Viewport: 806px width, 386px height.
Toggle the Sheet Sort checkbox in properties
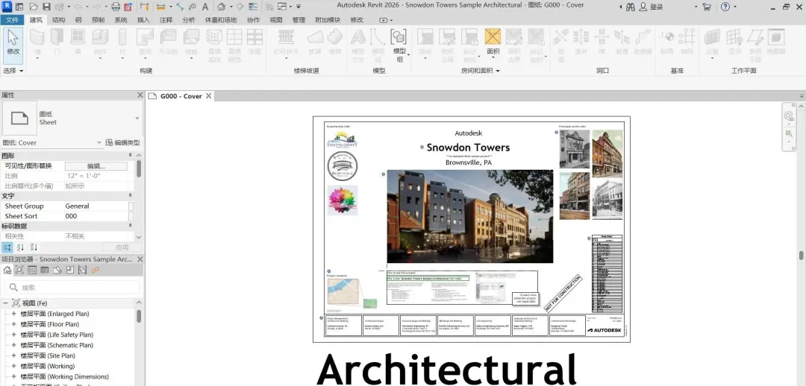tap(131, 216)
